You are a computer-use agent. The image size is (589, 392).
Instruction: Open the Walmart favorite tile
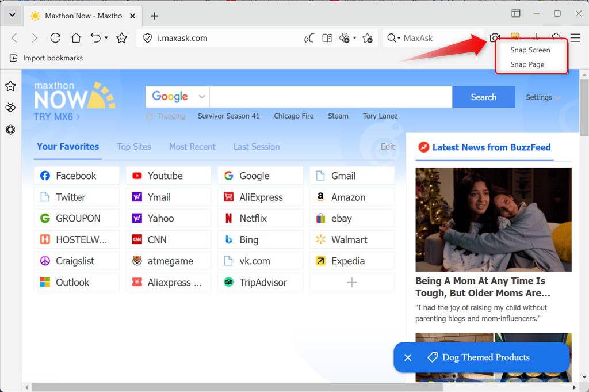point(352,240)
